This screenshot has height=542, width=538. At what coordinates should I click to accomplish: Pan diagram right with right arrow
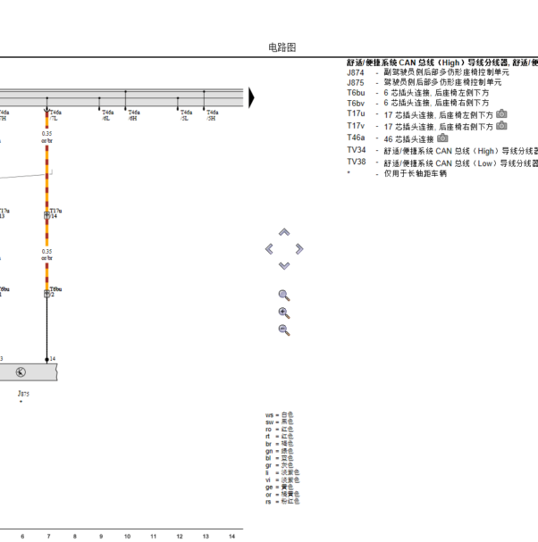(299, 249)
